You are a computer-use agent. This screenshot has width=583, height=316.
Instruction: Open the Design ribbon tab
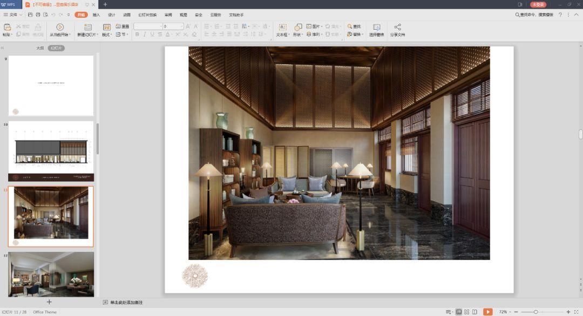click(112, 15)
